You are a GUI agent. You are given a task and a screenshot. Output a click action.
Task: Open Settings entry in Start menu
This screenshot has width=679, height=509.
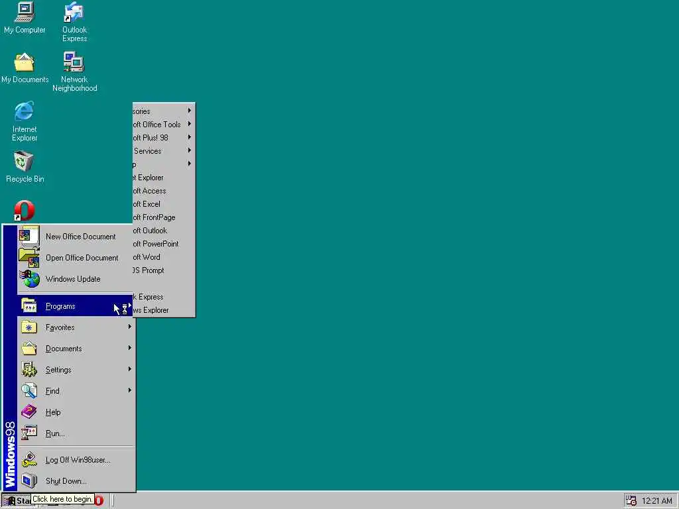coord(76,370)
